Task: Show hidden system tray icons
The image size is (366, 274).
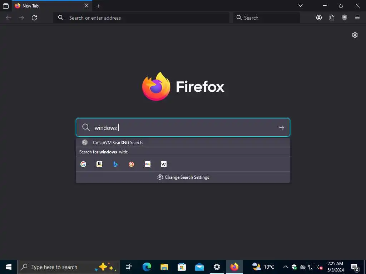Action: coord(286,267)
